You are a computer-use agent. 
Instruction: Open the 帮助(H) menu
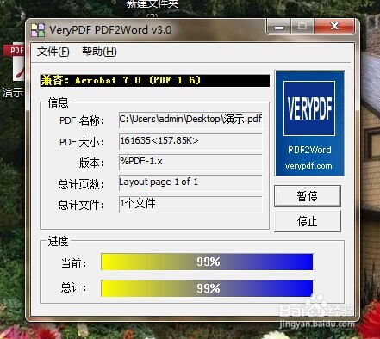[x=99, y=52]
